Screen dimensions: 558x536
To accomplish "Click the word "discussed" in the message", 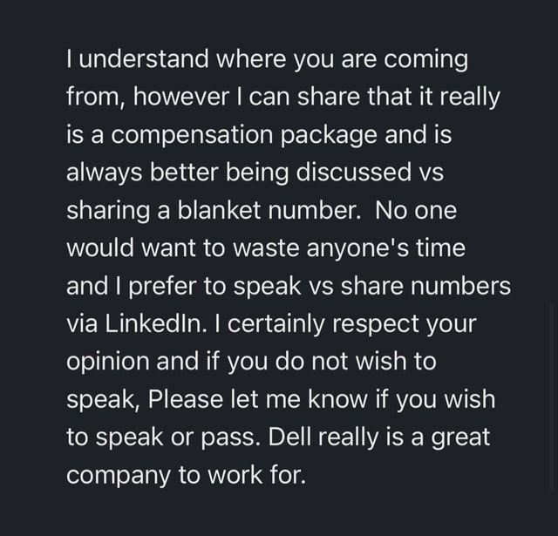I will pos(353,173).
